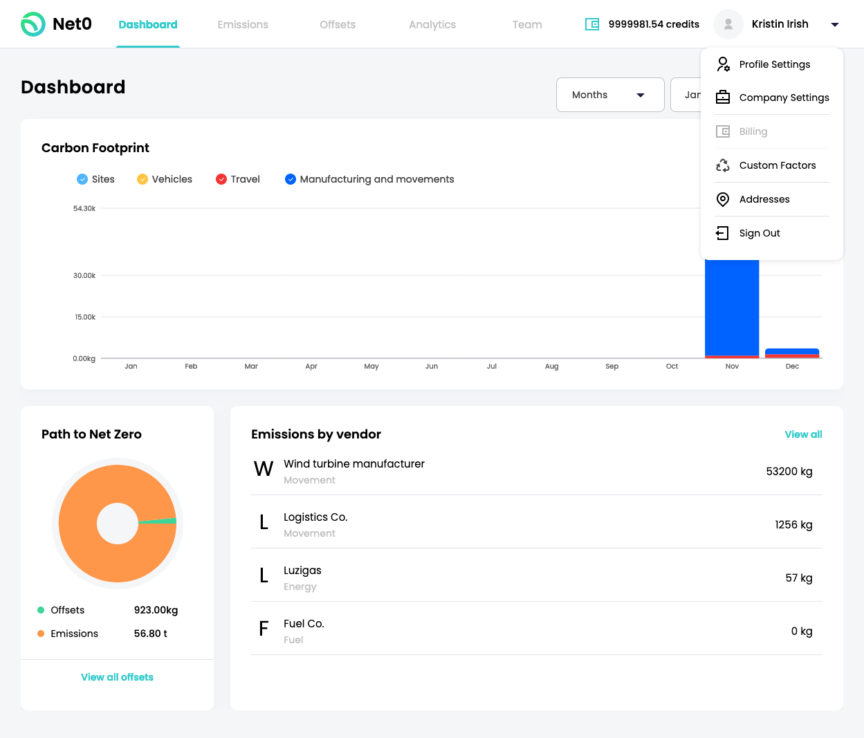Screen dimensions: 864x738
Task: Click the Path to Net Zero heading
Action: pos(91,434)
